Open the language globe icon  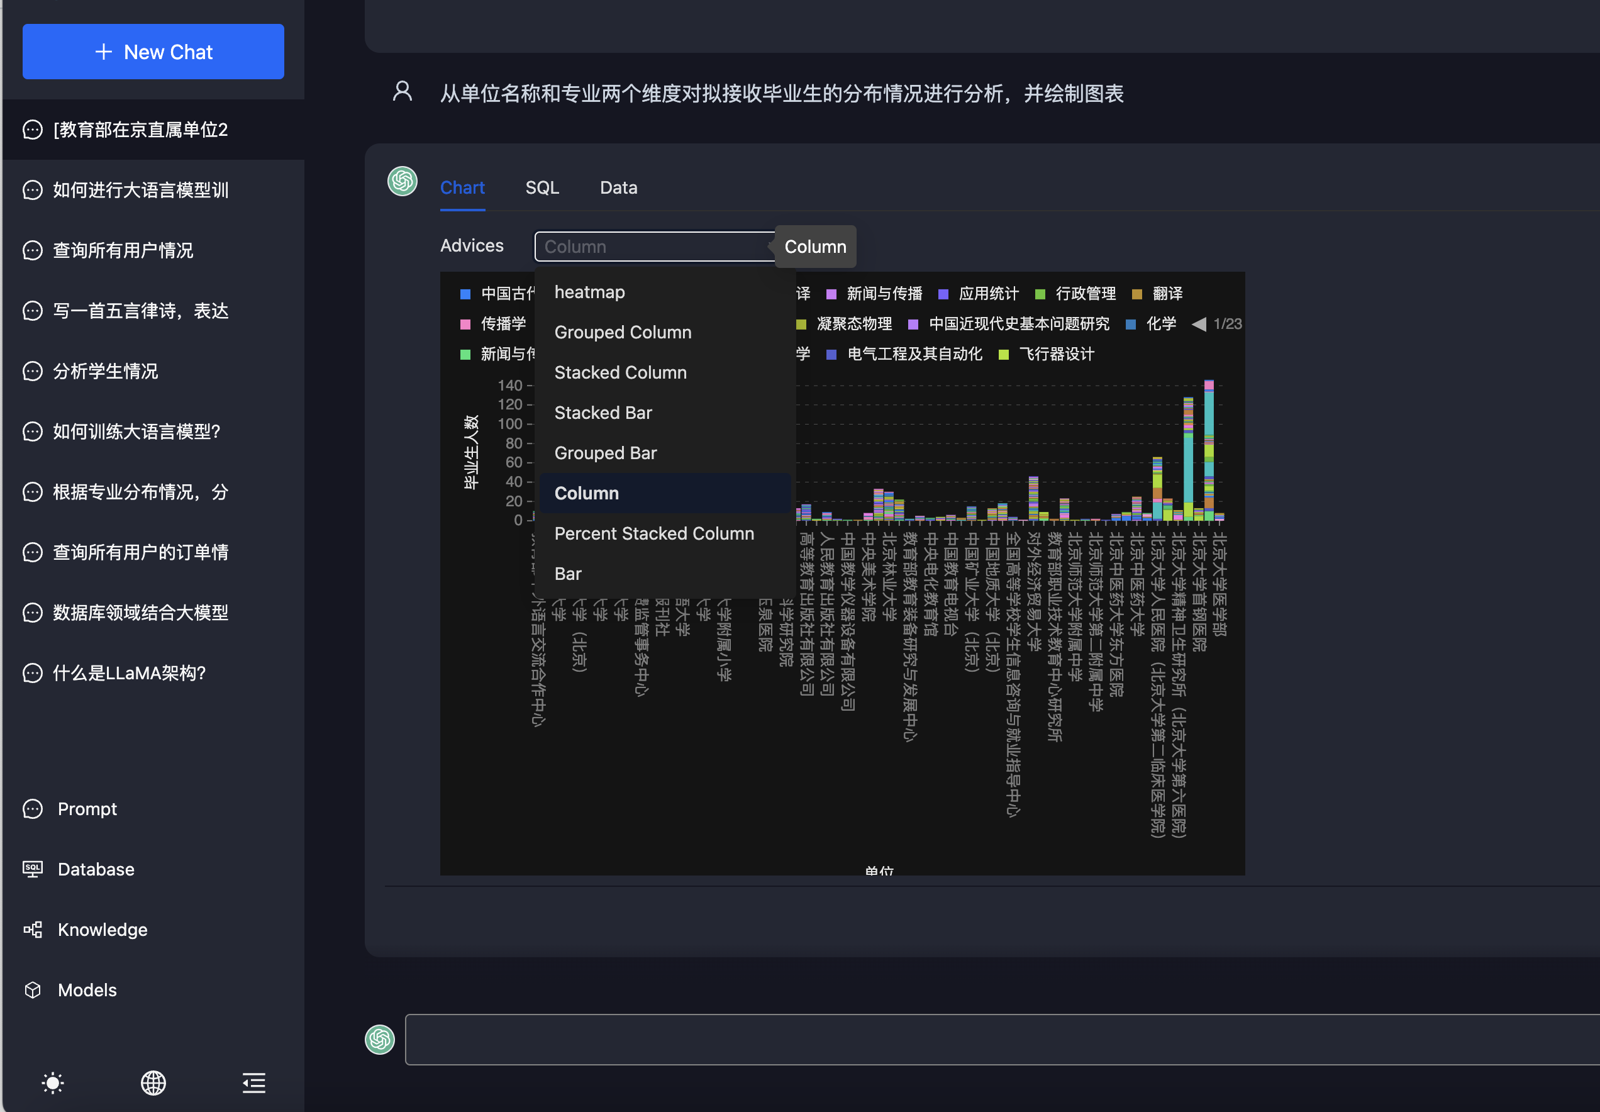(x=153, y=1082)
